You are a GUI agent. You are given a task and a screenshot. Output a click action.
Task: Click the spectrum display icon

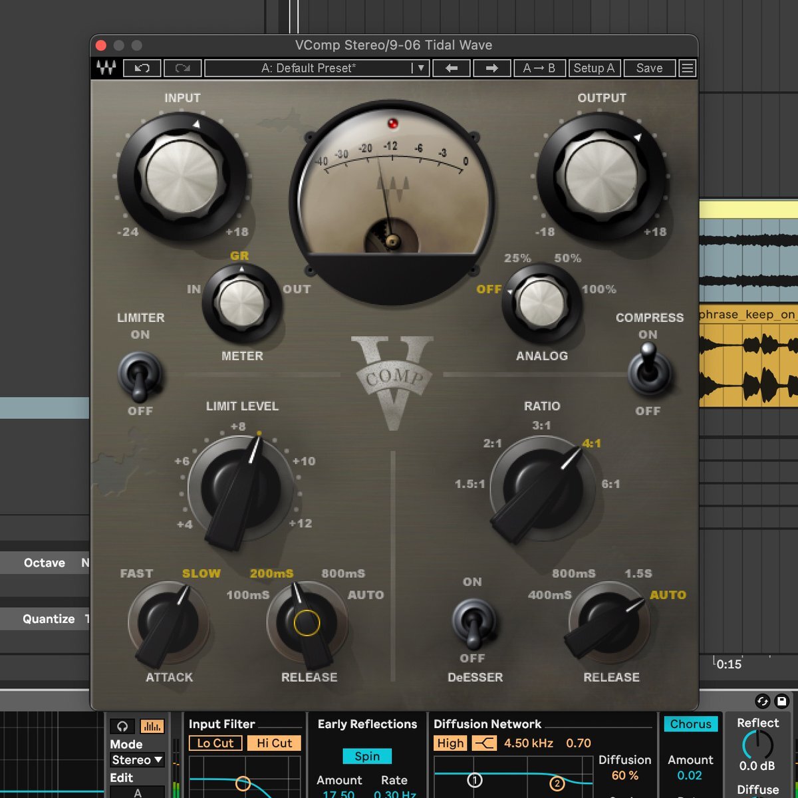click(x=152, y=727)
